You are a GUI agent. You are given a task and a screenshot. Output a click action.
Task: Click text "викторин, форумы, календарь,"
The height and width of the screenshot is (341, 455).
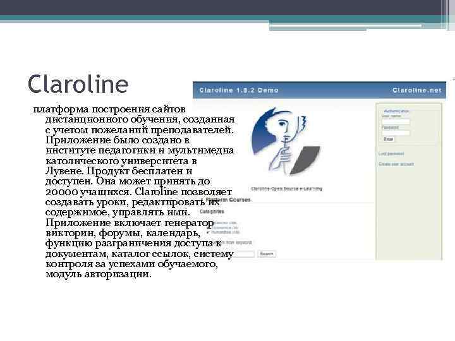point(123,233)
